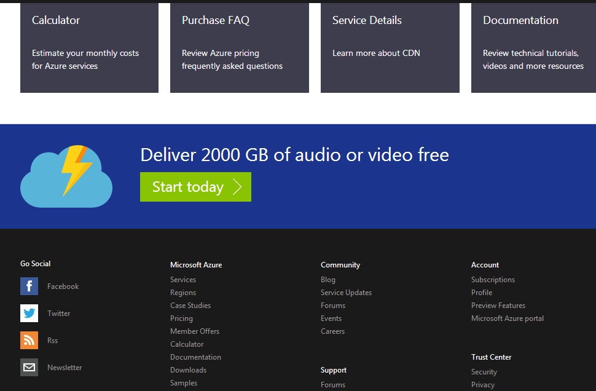Open the Service Details tile

(390, 48)
